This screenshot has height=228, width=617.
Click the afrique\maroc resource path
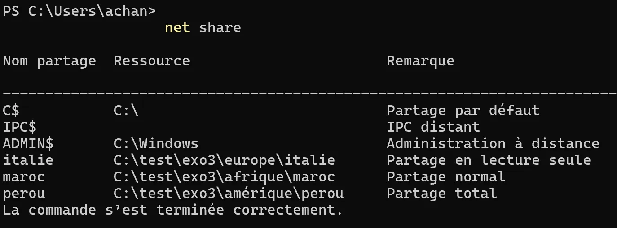(224, 176)
